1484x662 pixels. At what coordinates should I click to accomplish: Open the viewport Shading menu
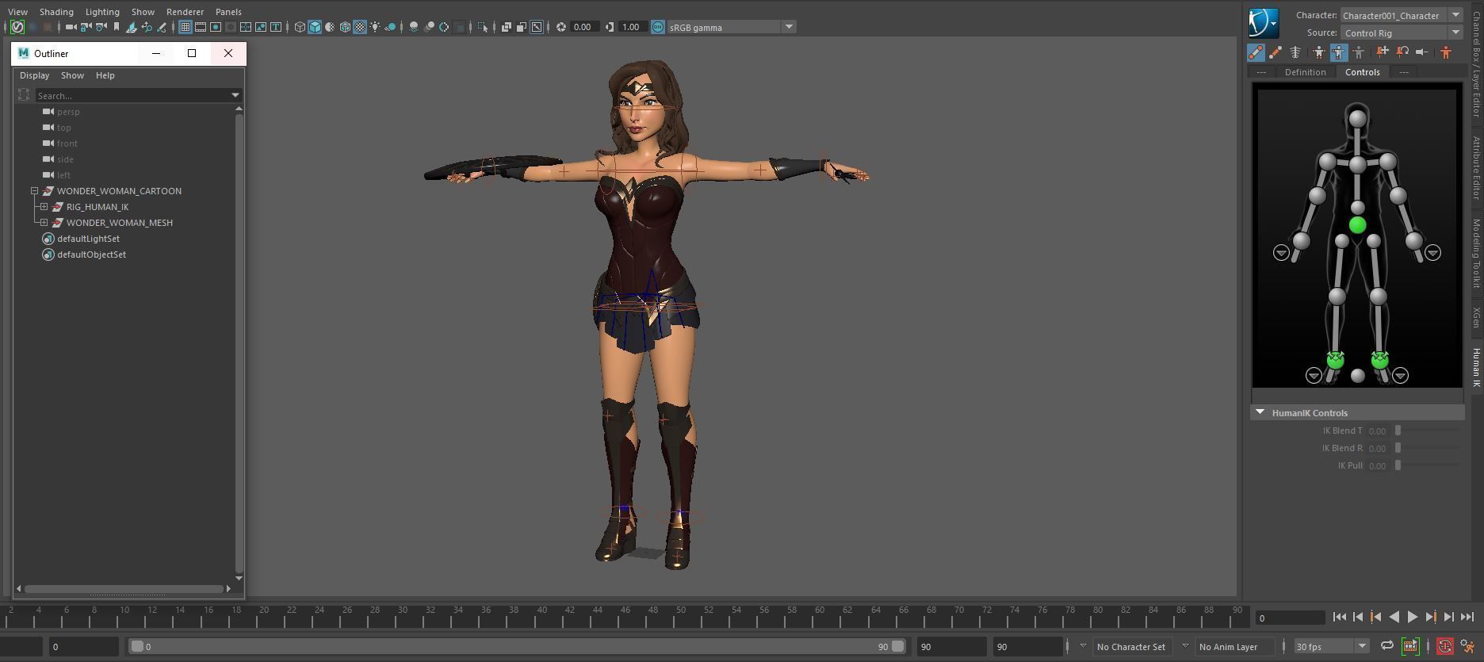click(56, 12)
